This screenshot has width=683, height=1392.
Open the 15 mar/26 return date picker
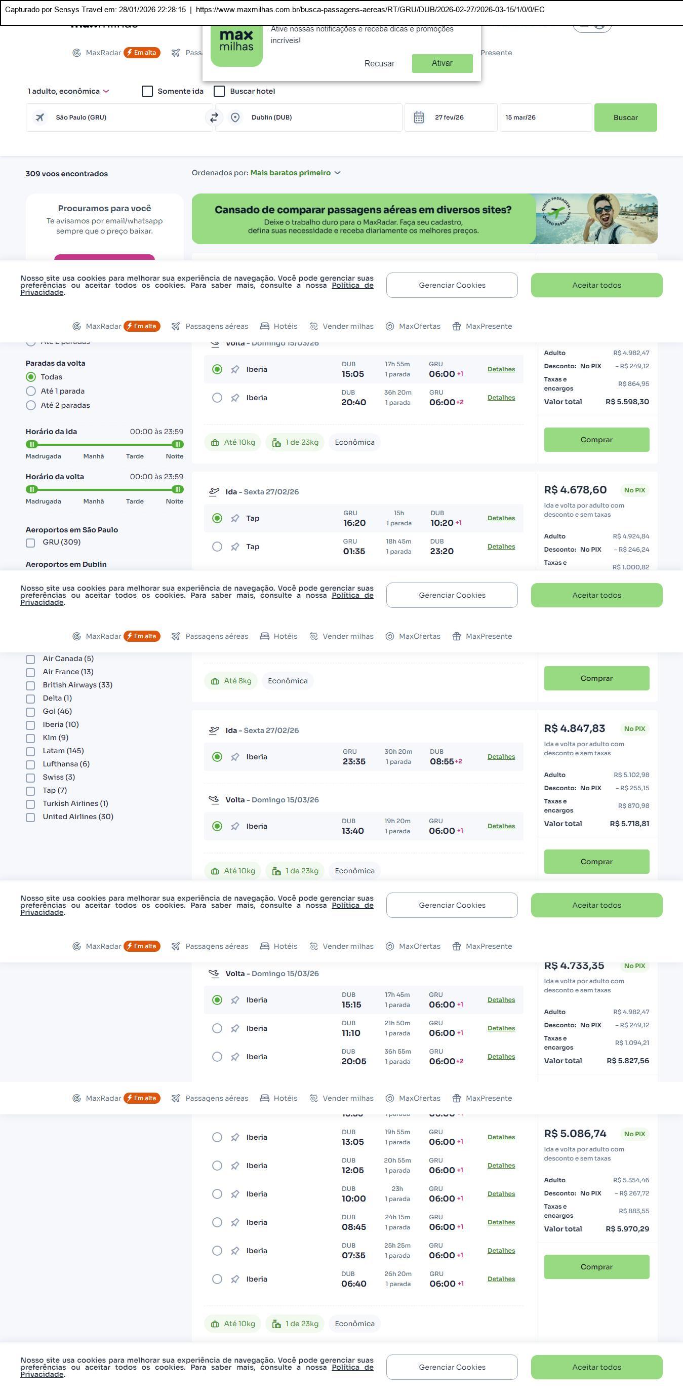click(544, 117)
